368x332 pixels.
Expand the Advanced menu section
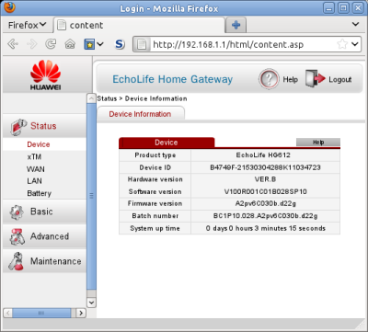pos(45,236)
